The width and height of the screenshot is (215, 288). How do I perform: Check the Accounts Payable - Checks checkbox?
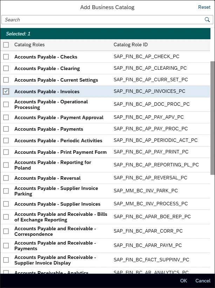pyautogui.click(x=6, y=56)
